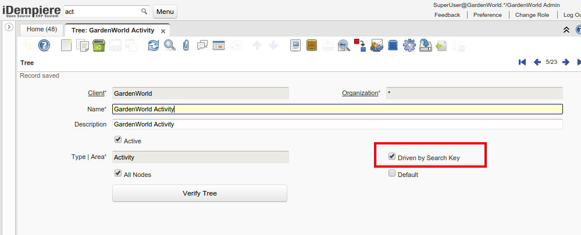This screenshot has height=235, width=581.
Task: Open Find record magnifier icon
Action: [x=169, y=45]
